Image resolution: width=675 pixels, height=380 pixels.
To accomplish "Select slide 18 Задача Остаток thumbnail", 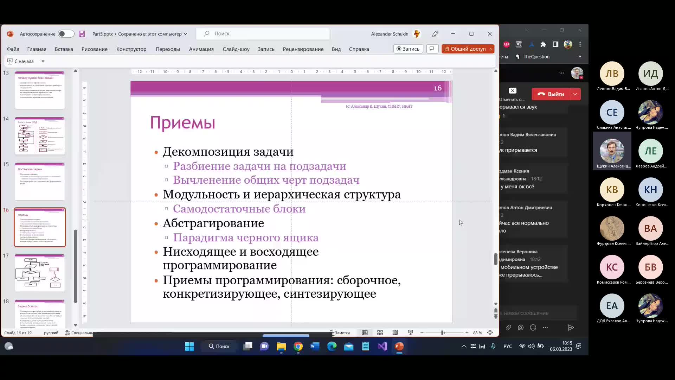I will pos(40,314).
